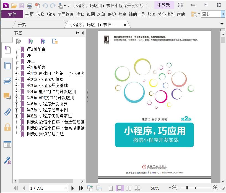The image size is (226, 193).
Task: Click the delete bookmark icon
Action: pyautogui.click(x=18, y=41)
